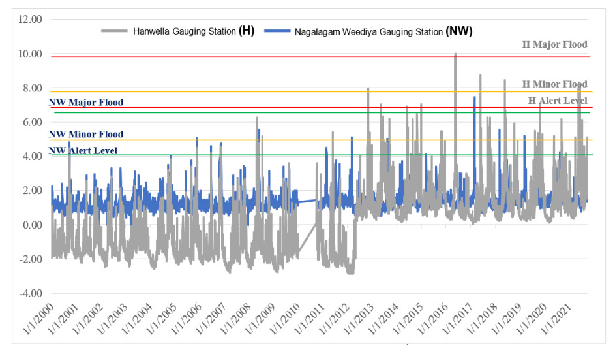The image size is (615, 354).
Task: Click the blue Nagalagam Weediya legend line swatch
Action: pos(278,31)
